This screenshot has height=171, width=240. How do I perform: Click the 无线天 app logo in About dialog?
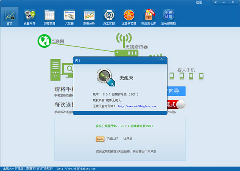[105, 76]
